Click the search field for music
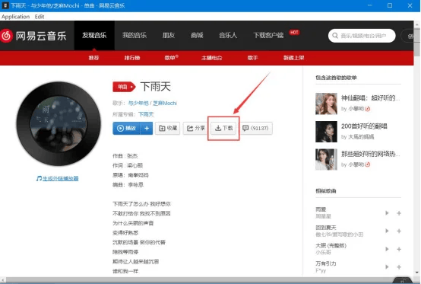The height and width of the screenshot is (284, 421). point(362,36)
